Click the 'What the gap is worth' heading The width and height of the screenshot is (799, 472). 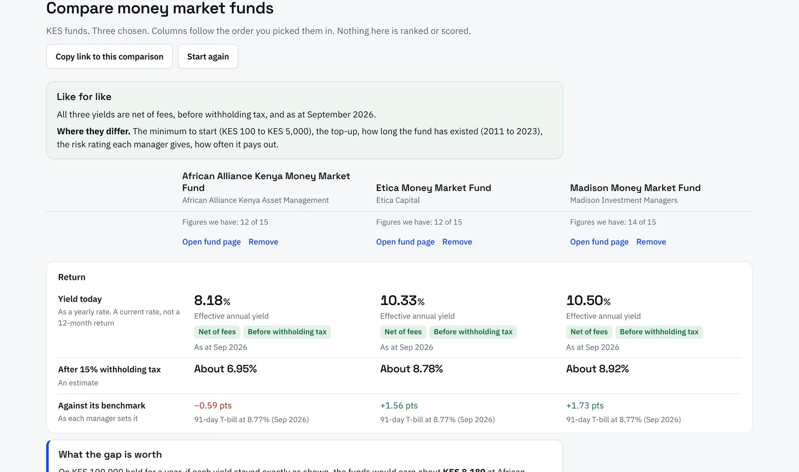(x=110, y=455)
